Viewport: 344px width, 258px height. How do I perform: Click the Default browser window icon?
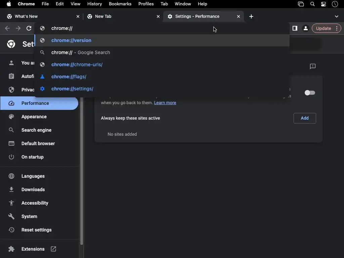tap(11, 143)
